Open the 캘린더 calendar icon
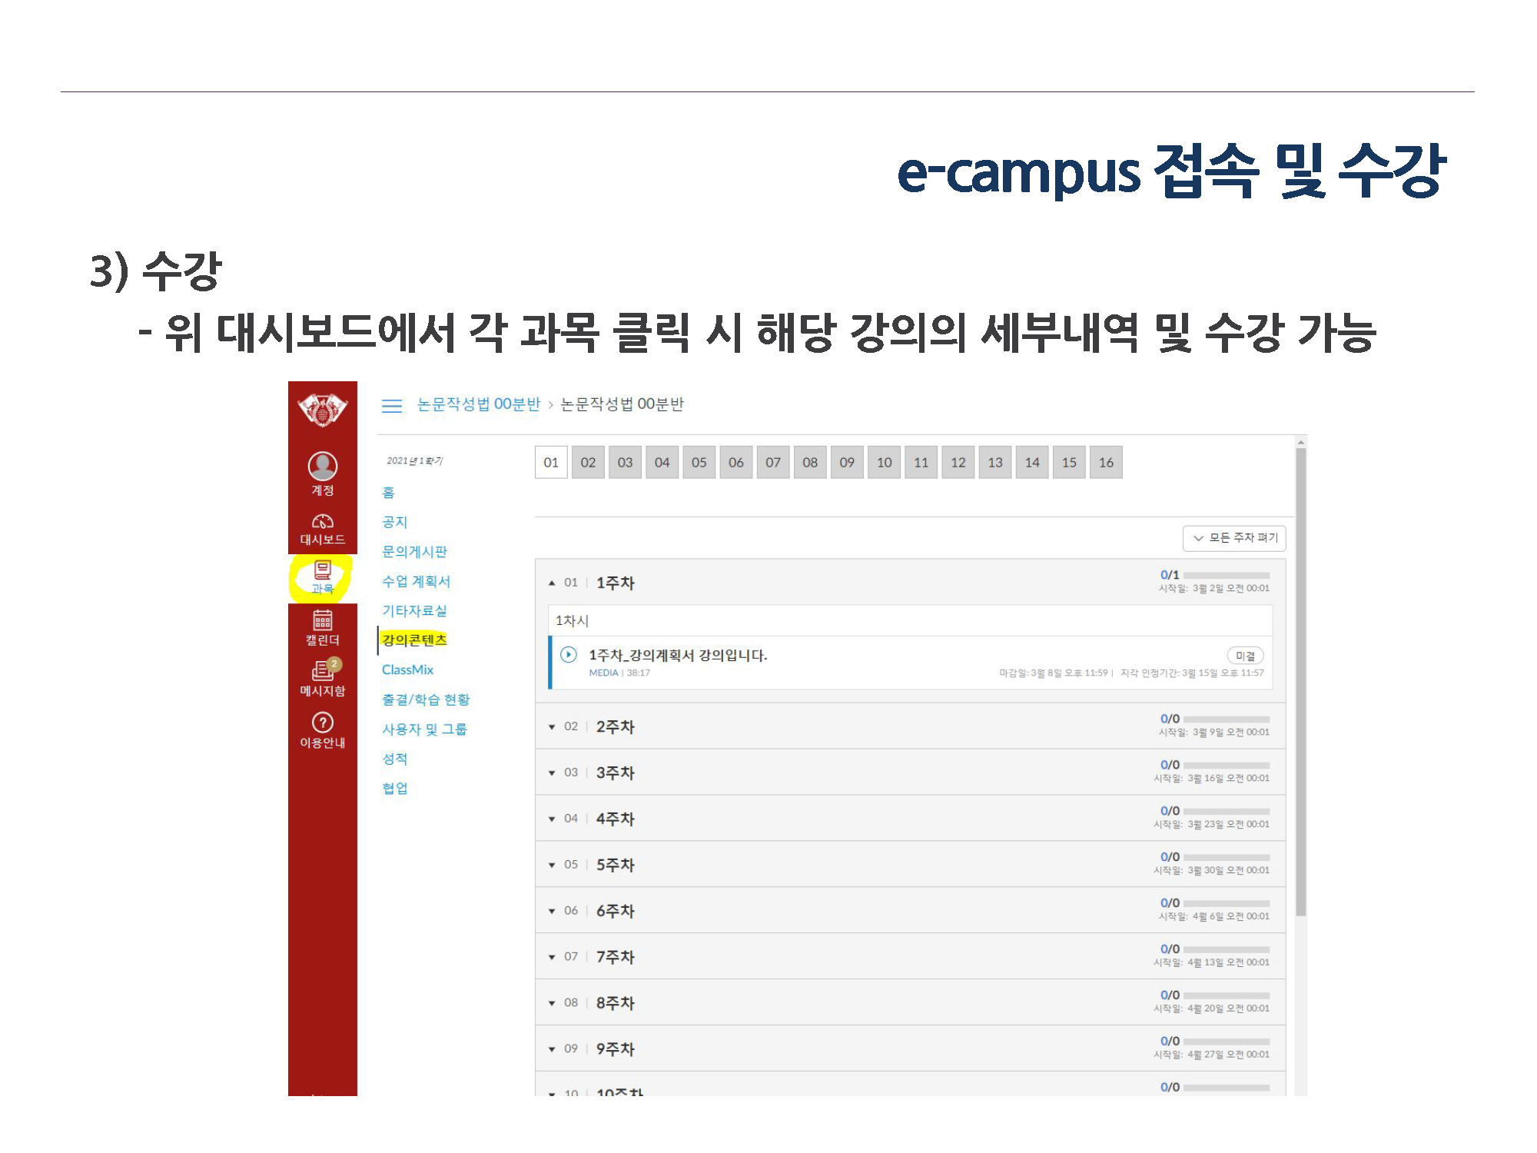 pos(322,621)
